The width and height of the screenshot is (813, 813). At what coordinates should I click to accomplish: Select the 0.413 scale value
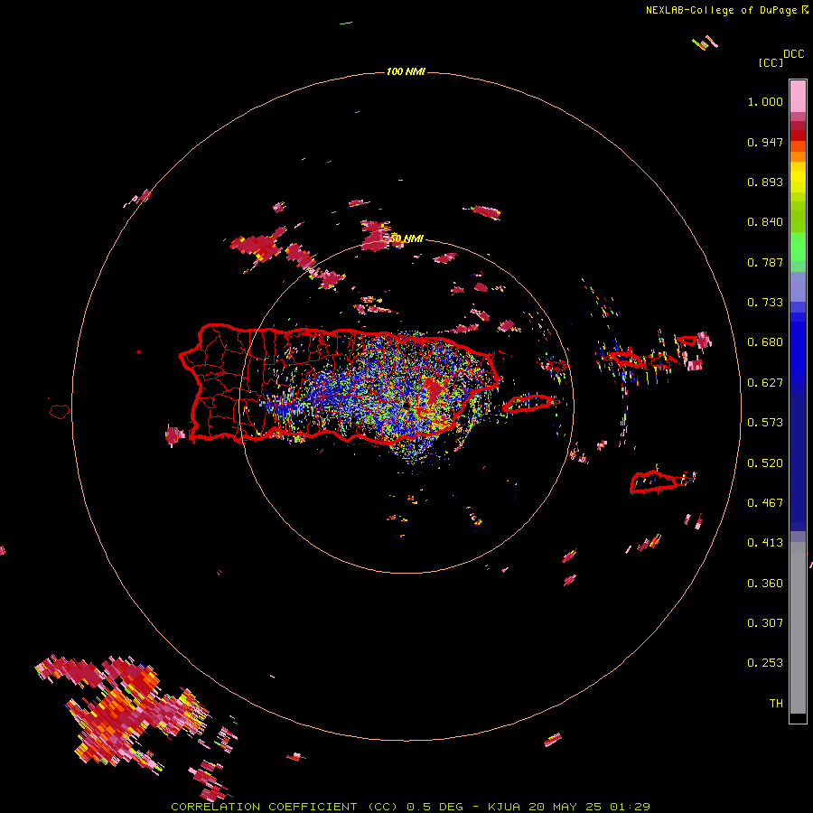coord(765,543)
